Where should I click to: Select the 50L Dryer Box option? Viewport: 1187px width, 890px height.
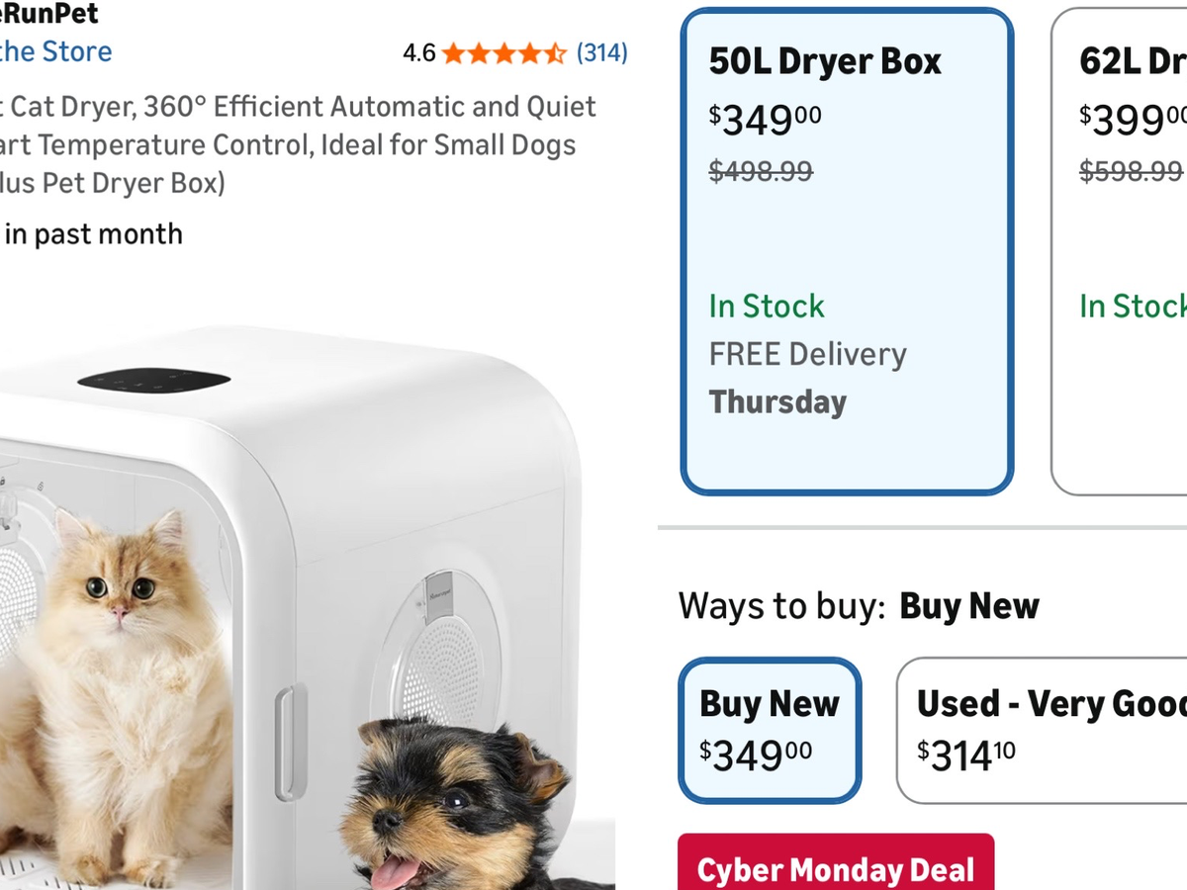click(847, 251)
